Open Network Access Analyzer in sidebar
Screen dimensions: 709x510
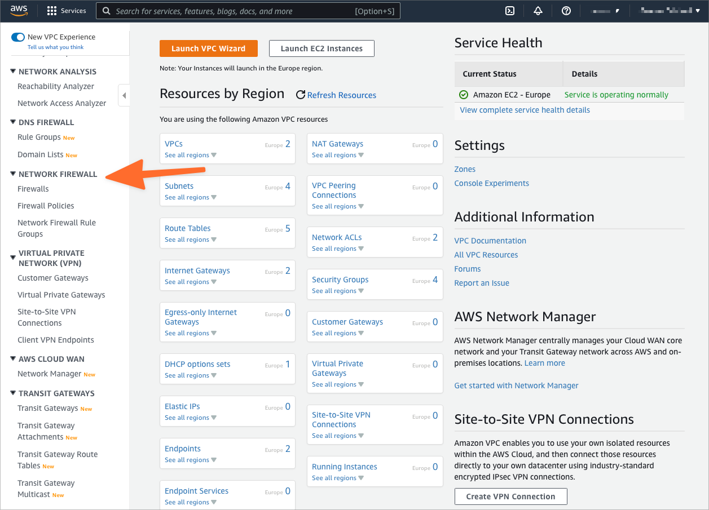(x=62, y=103)
